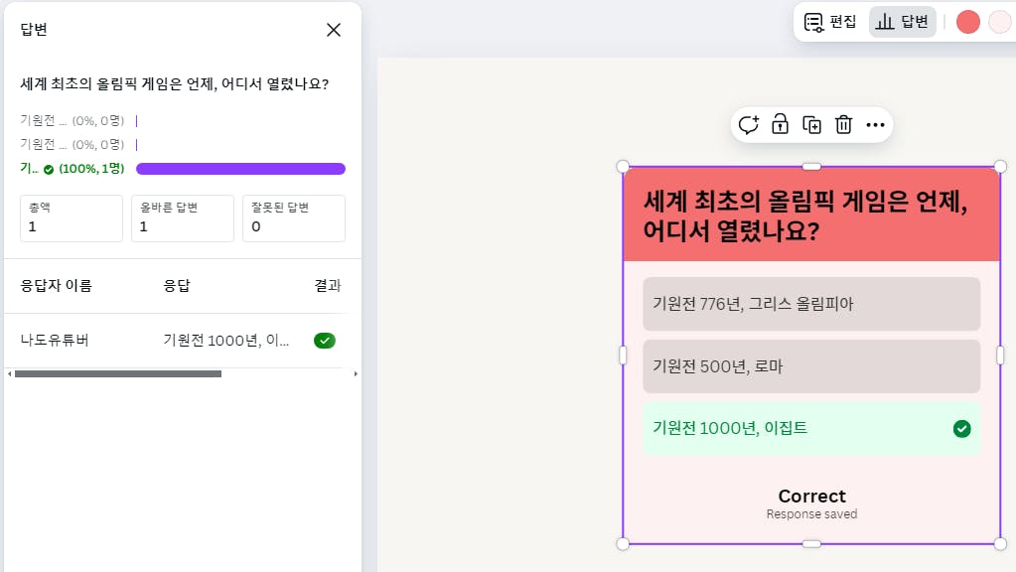Click the 올바른 답변 stat box
The height and width of the screenshot is (572, 1016).
point(182,218)
